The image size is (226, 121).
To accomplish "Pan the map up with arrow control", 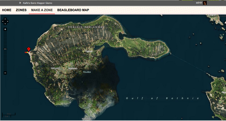I will pyautogui.click(x=5, y=19).
